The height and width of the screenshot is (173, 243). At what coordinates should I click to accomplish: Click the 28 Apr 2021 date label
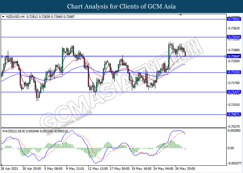pos(9,169)
